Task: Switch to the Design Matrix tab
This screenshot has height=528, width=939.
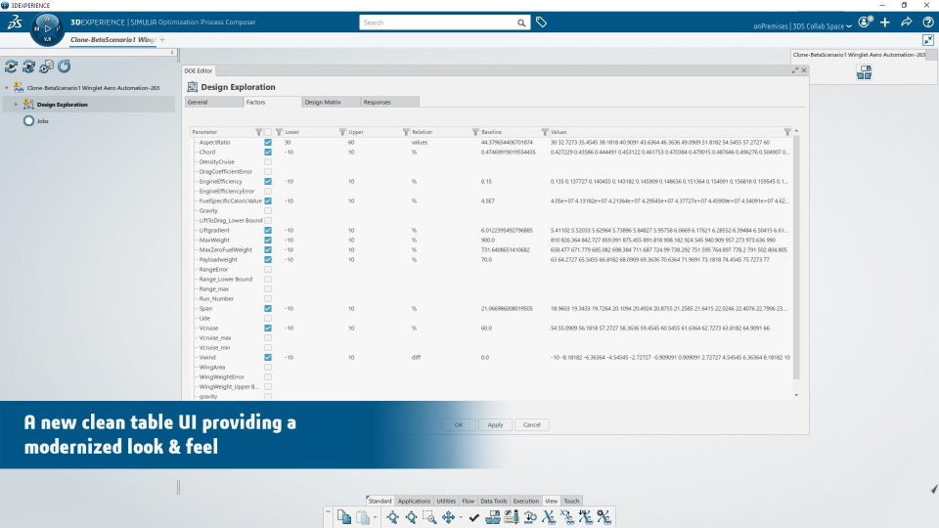Action: (x=331, y=103)
